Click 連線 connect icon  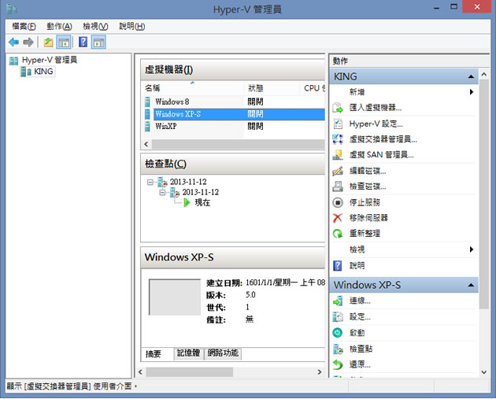click(x=338, y=301)
